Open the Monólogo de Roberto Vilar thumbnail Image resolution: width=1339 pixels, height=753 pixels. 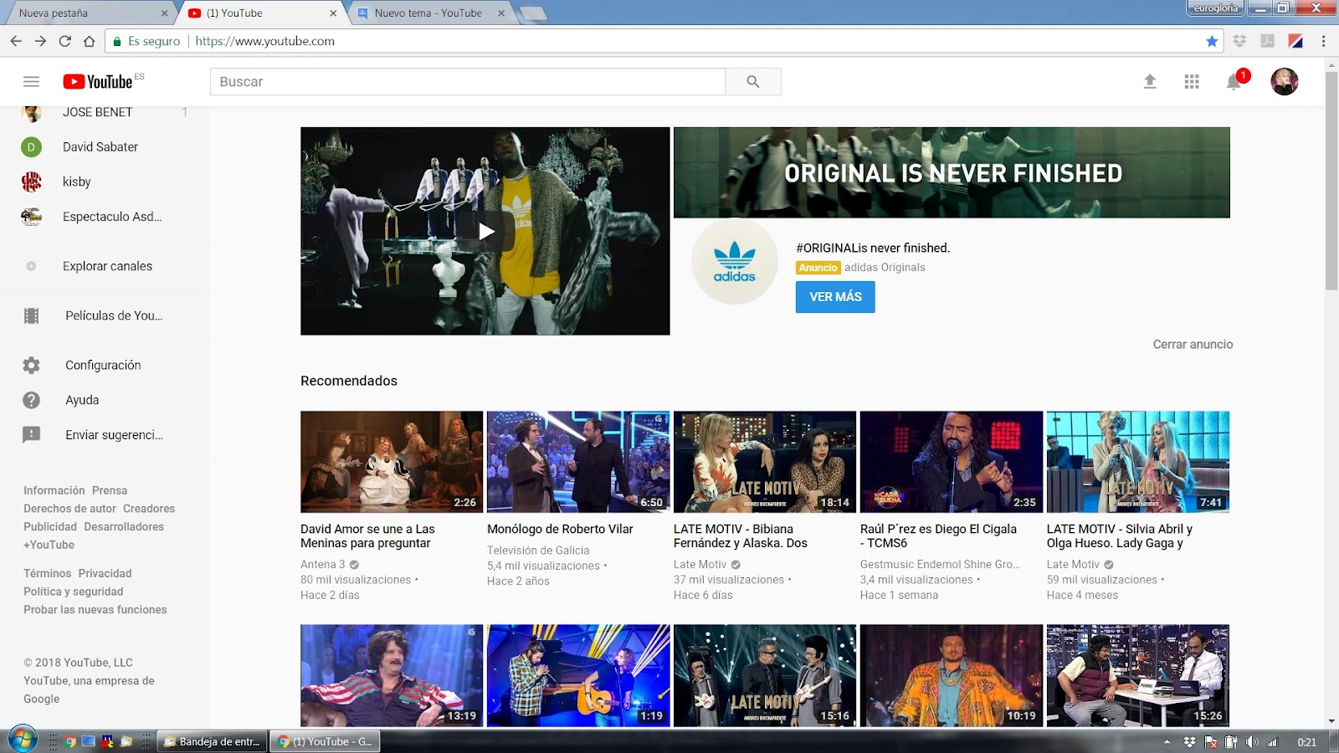578,462
